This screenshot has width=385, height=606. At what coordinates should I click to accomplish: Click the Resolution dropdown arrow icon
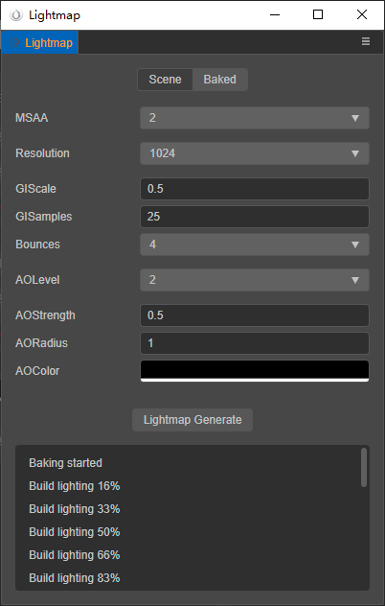(355, 153)
